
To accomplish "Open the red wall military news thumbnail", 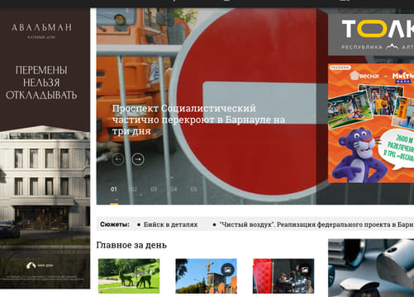I will click(283, 276).
